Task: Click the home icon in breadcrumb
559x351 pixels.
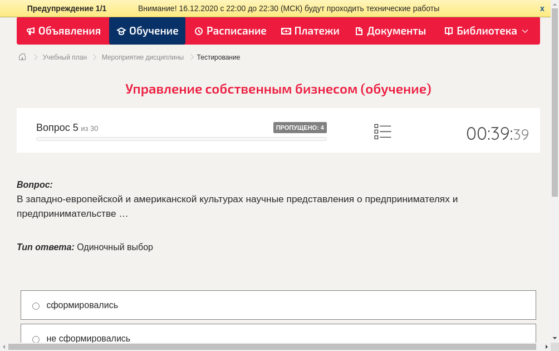Action: [22, 57]
